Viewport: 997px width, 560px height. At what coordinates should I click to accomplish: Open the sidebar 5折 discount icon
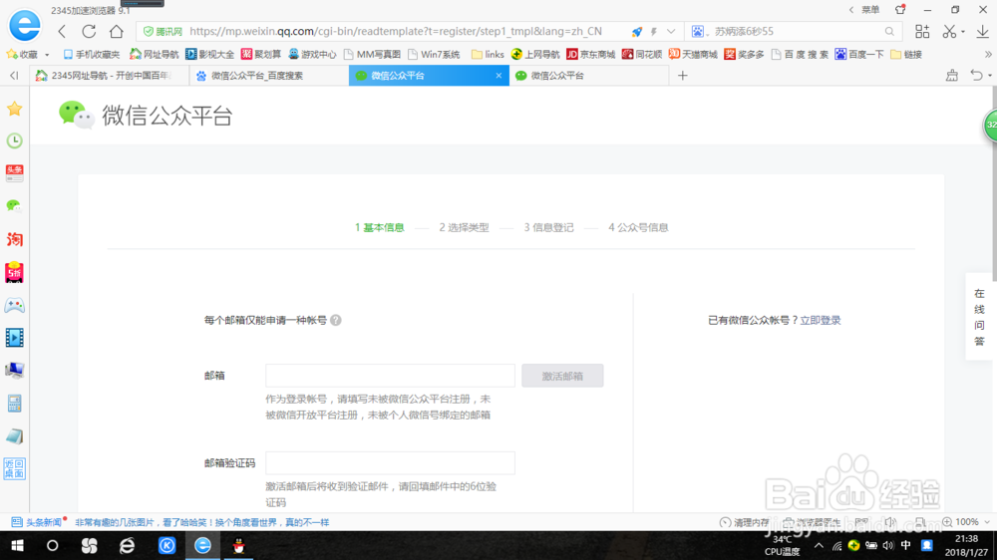click(15, 272)
